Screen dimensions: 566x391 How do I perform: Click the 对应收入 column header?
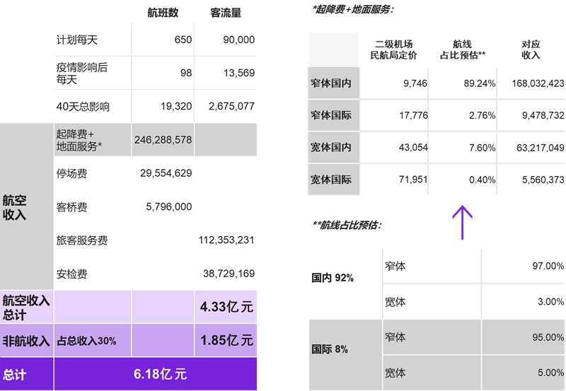pyautogui.click(x=531, y=49)
